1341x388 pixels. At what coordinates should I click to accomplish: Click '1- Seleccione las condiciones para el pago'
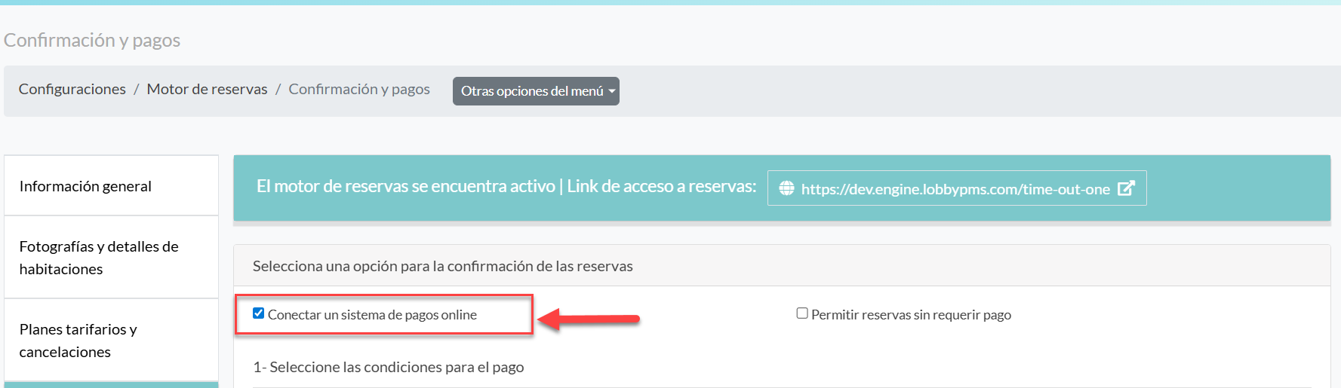[388, 367]
